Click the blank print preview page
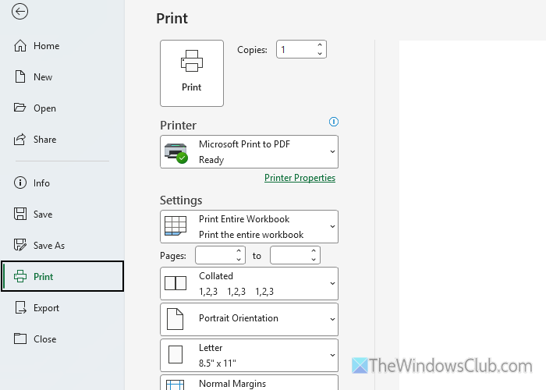 pos(472,215)
